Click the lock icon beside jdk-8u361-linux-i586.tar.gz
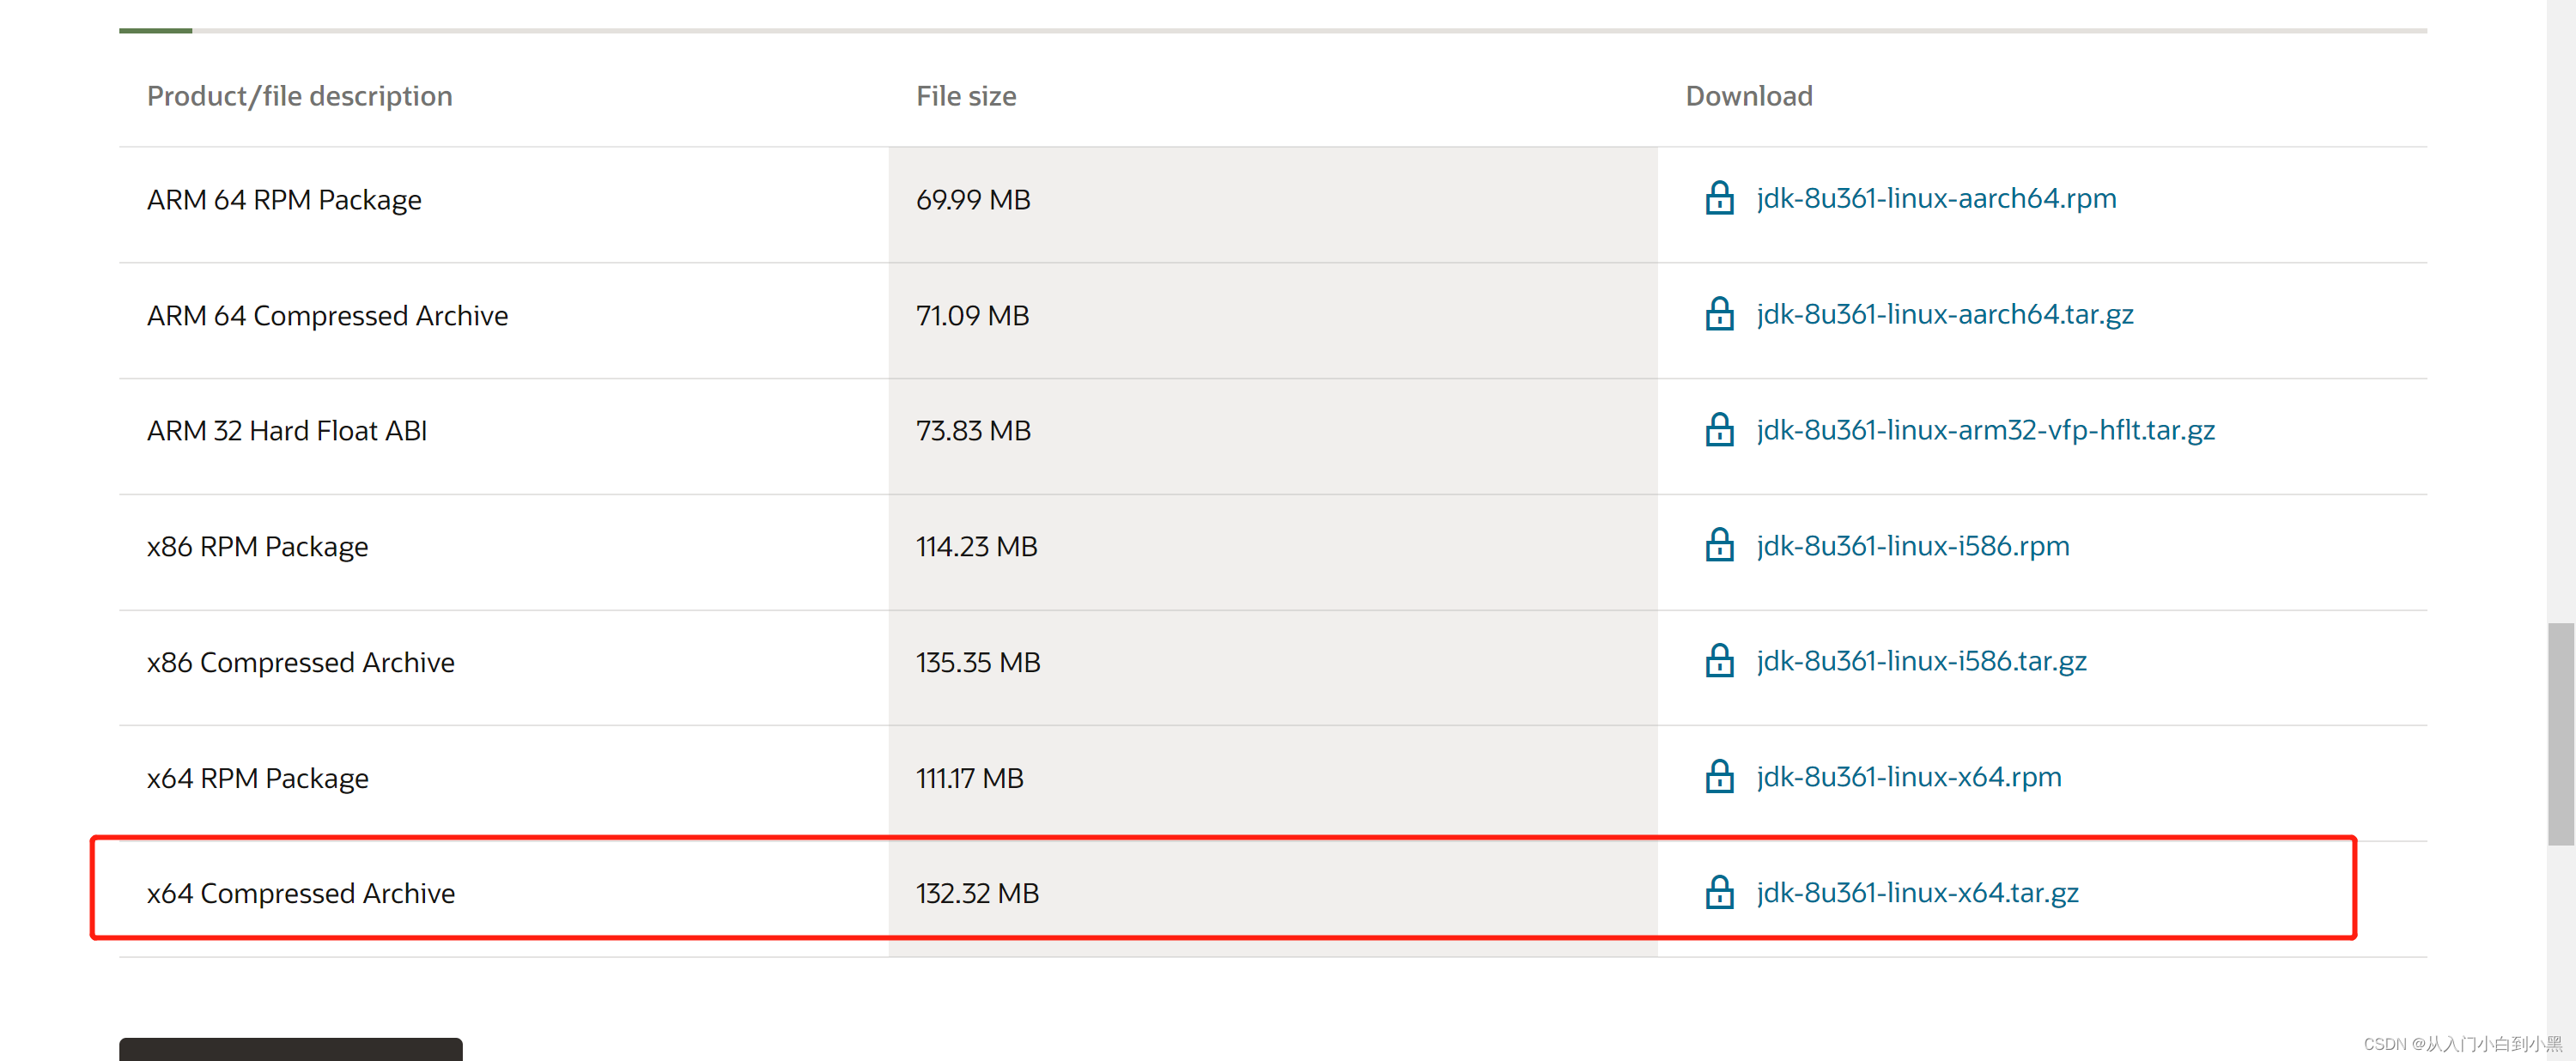 click(1719, 661)
